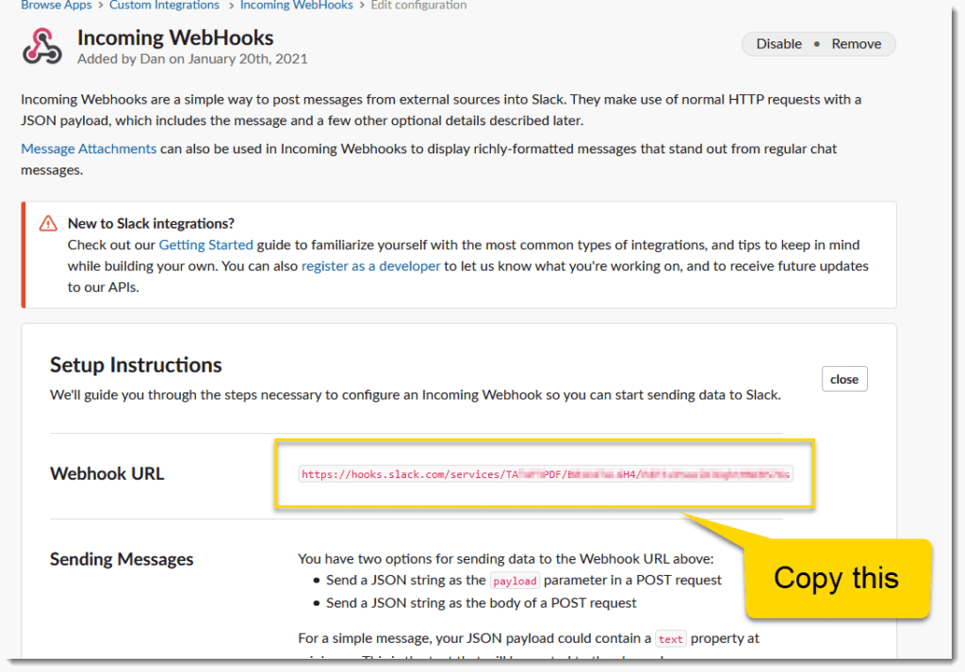The width and height of the screenshot is (965, 672).
Task: Click the Incoming WebHooks page title
Action: click(x=175, y=38)
